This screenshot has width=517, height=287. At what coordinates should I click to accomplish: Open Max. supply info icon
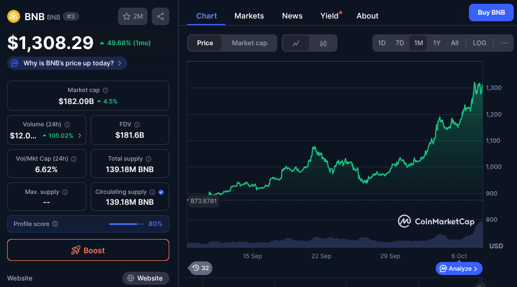coord(65,192)
